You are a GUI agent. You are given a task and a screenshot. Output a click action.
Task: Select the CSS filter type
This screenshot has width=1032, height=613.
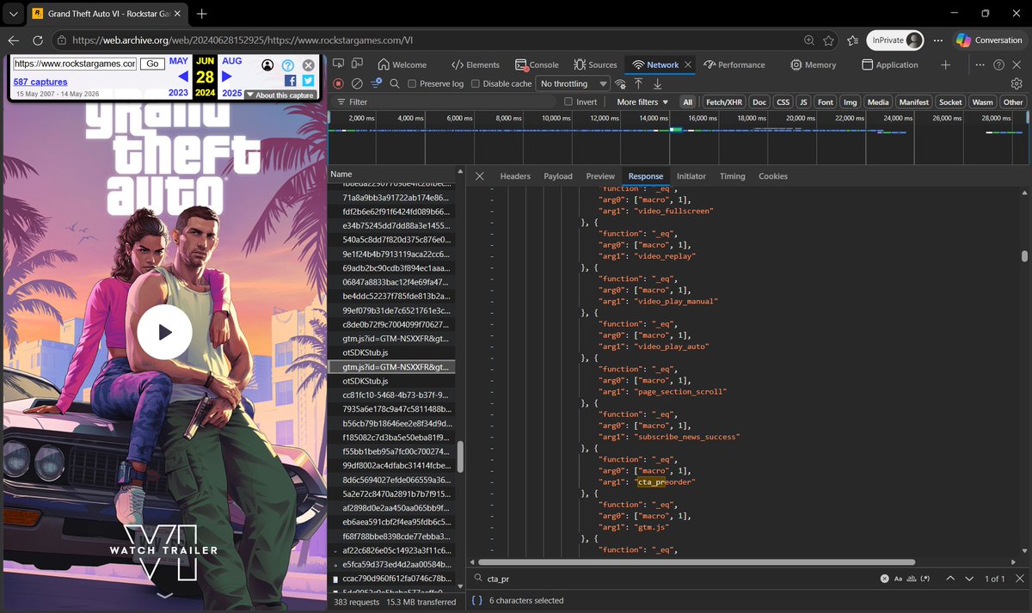[783, 101]
